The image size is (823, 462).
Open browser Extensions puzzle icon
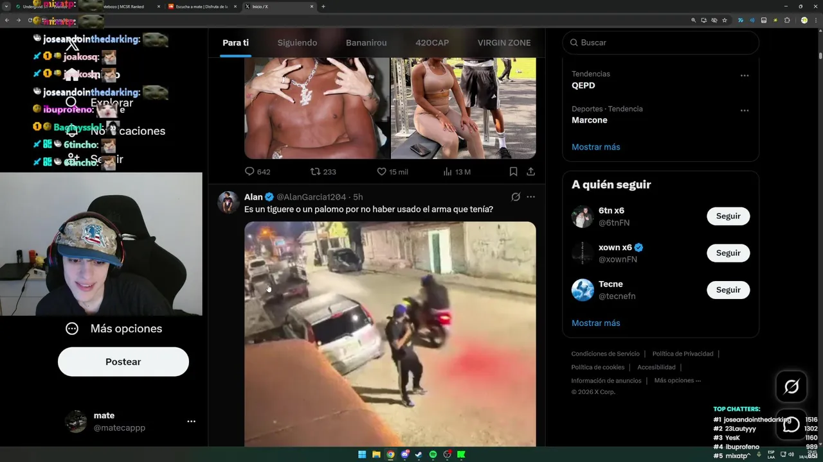(x=787, y=20)
